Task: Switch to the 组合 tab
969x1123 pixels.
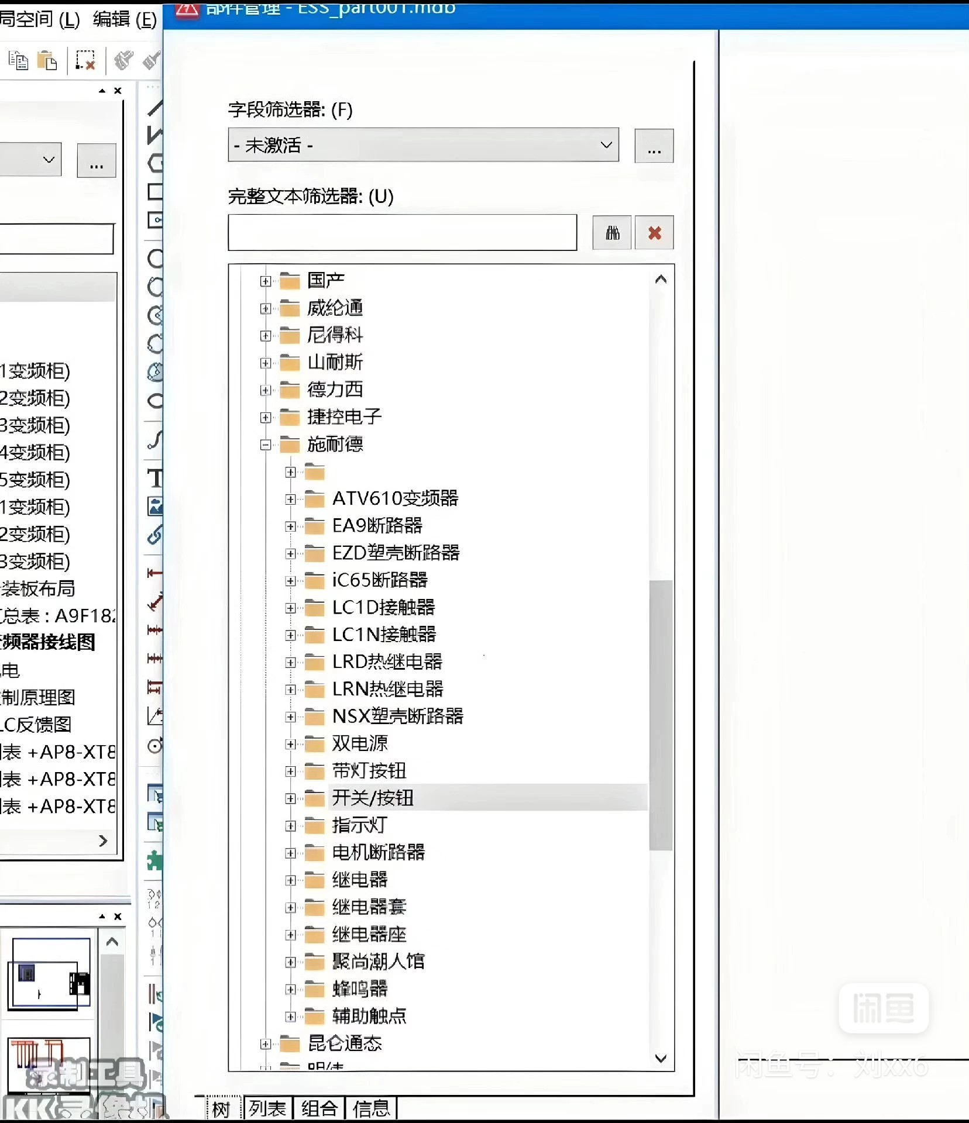Action: coord(319,1108)
